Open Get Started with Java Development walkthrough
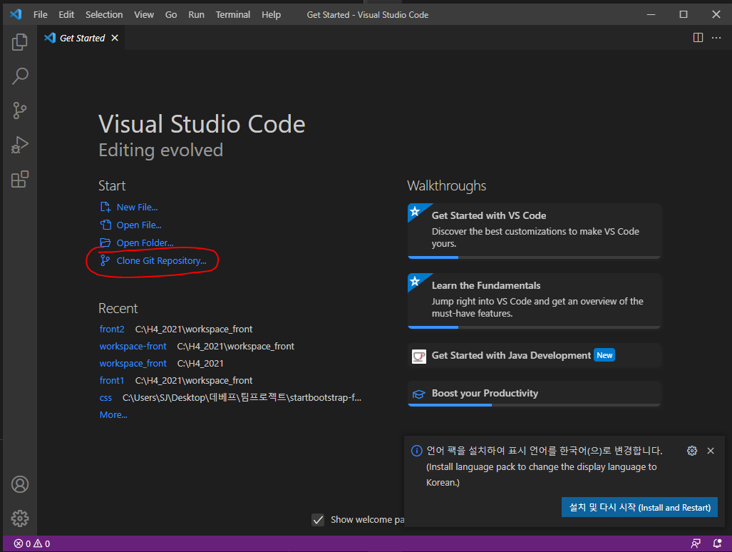 coord(534,355)
